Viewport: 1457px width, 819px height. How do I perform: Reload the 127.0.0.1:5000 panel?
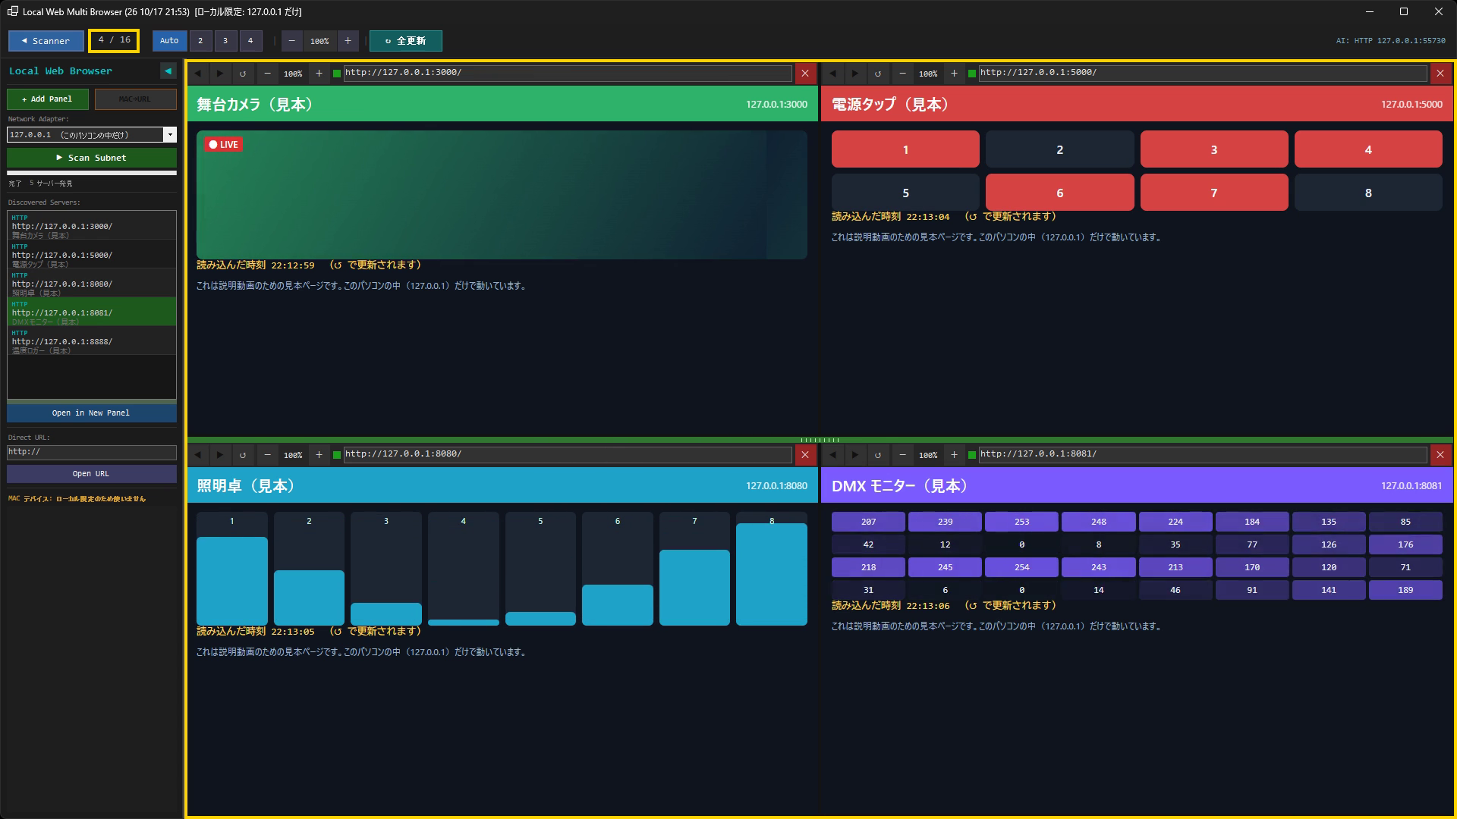pyautogui.click(x=878, y=74)
